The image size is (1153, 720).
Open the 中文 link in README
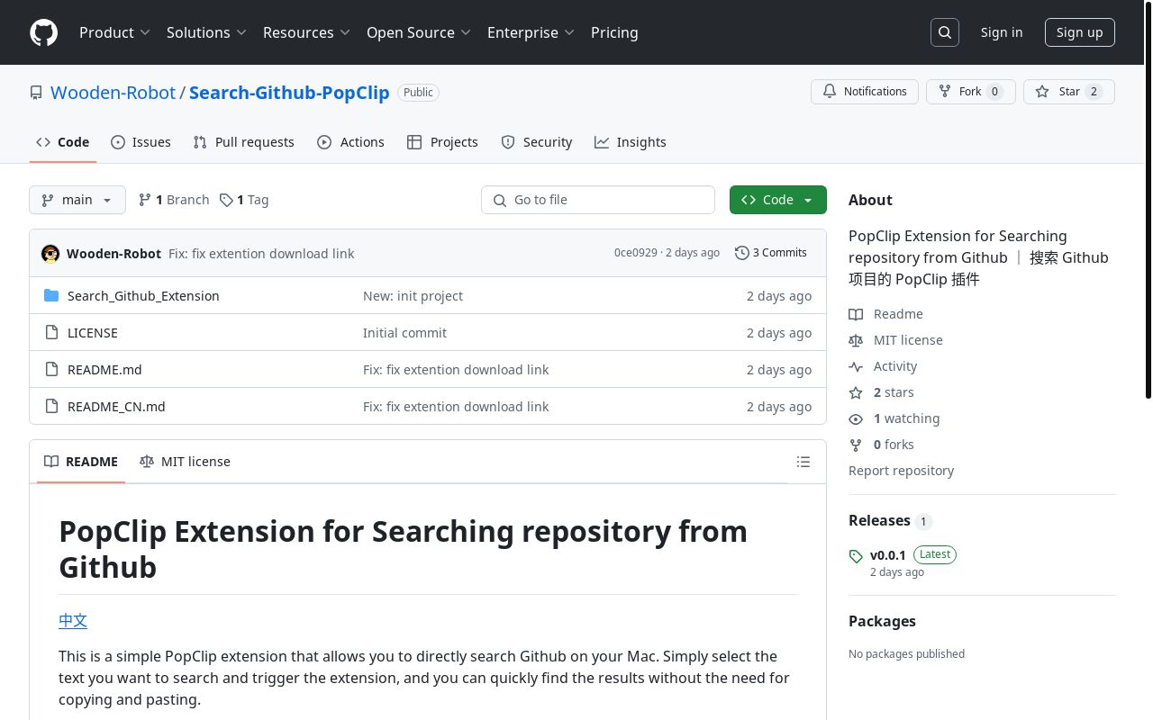point(72,621)
